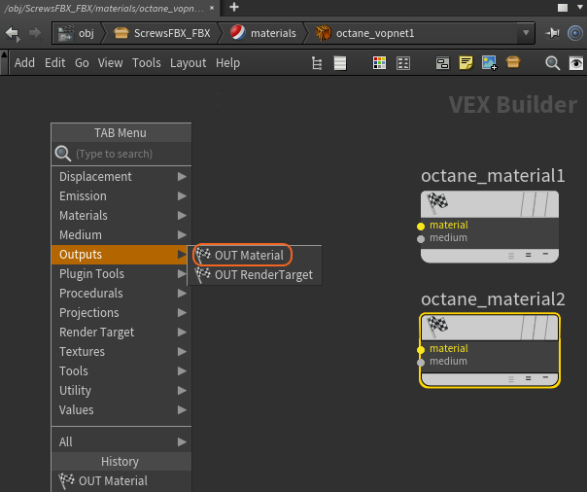Close the octane_vopnet tab

pyautogui.click(x=212, y=8)
